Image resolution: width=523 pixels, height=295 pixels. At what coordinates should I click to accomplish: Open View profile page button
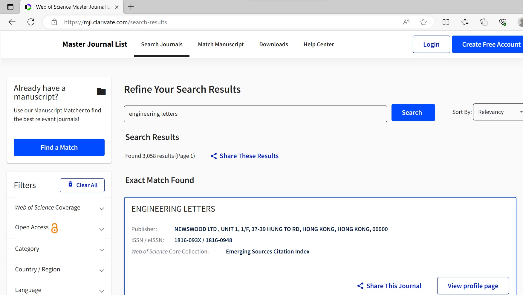tap(473, 286)
